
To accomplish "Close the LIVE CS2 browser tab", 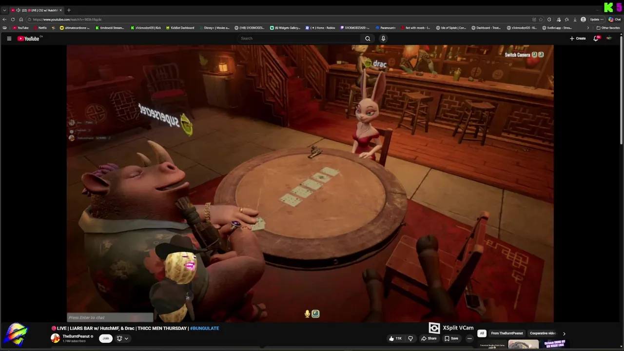I will tap(60, 10).
